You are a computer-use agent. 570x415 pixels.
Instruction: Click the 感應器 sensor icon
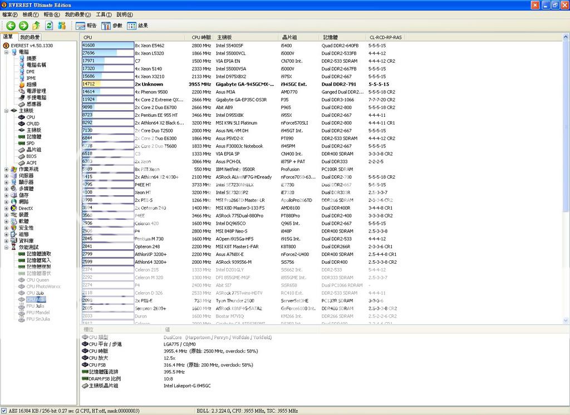point(22,104)
